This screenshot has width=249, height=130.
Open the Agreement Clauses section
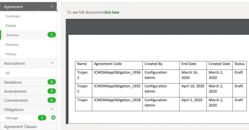[20, 127]
